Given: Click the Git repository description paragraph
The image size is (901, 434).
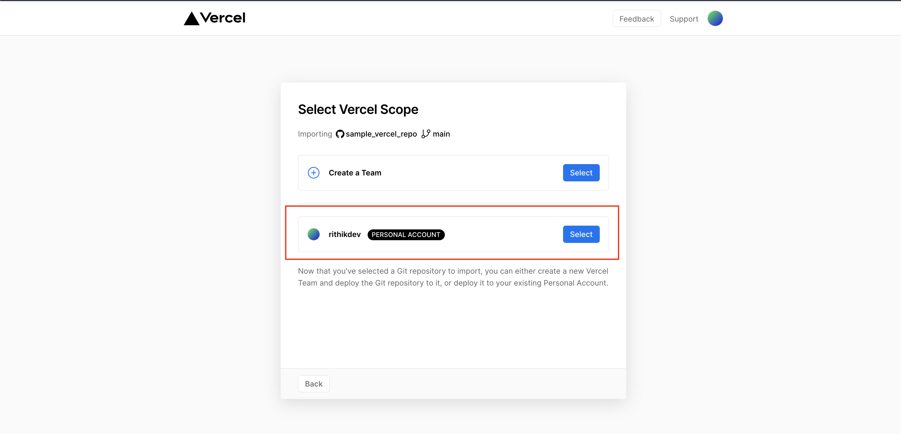Looking at the screenshot, I should tap(453, 277).
